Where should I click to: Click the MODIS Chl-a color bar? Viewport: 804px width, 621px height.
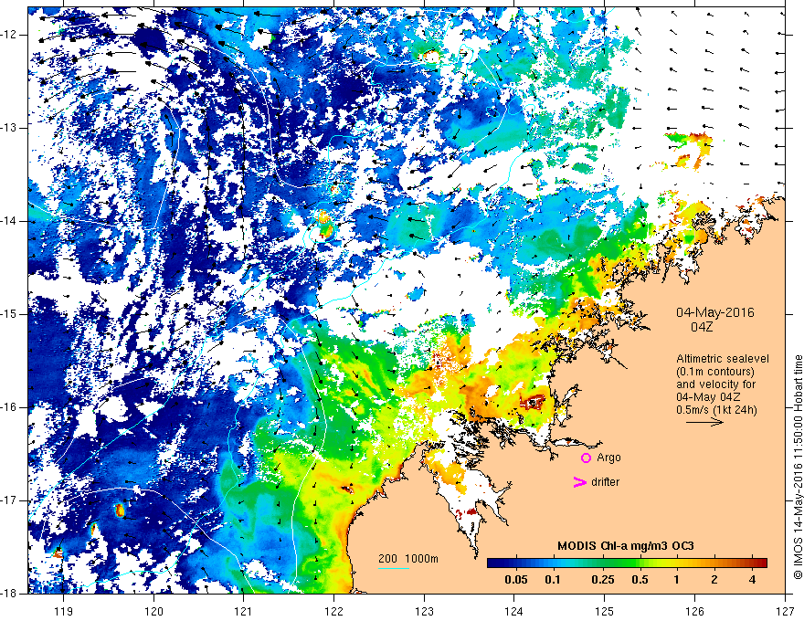coord(627,563)
